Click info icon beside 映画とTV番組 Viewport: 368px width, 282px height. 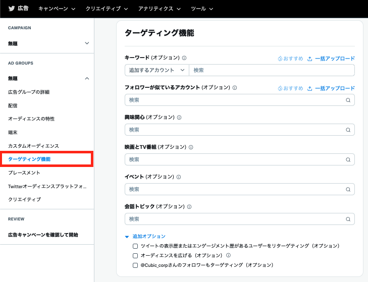click(191, 147)
